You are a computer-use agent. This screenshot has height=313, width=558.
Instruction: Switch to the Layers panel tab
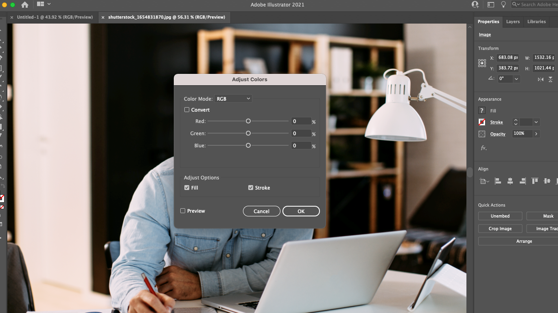pos(513,22)
